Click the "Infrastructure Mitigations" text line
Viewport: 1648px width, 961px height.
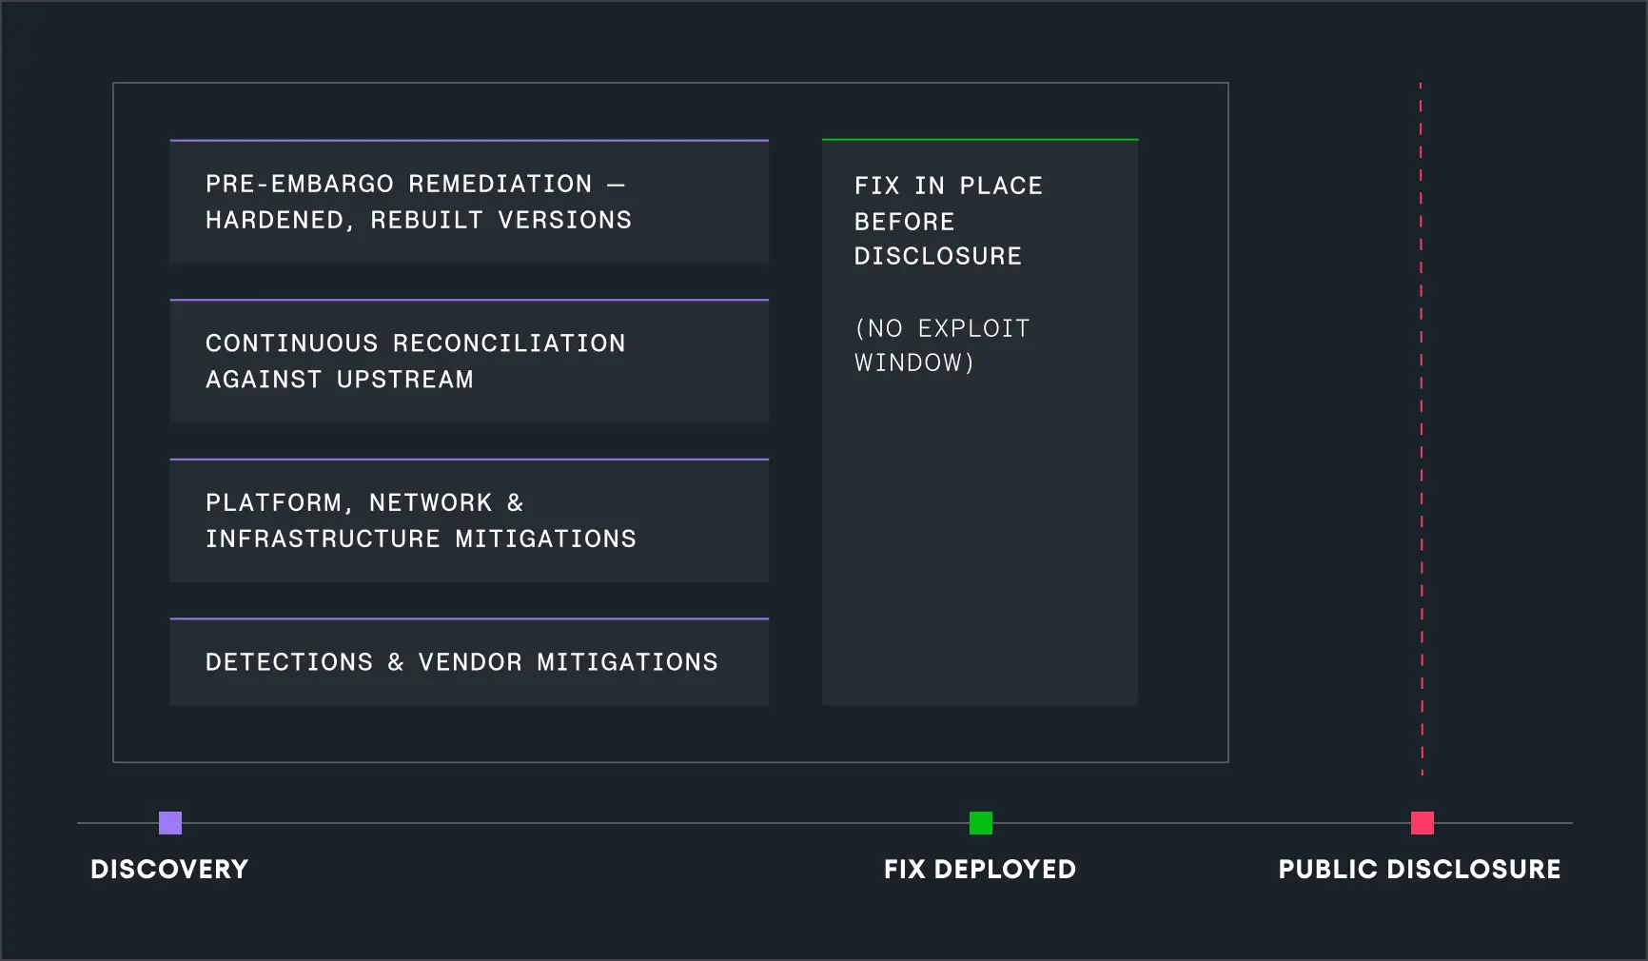(x=421, y=539)
